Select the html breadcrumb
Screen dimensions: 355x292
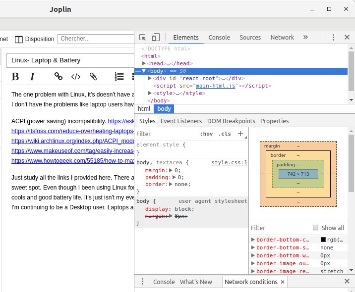144,109
